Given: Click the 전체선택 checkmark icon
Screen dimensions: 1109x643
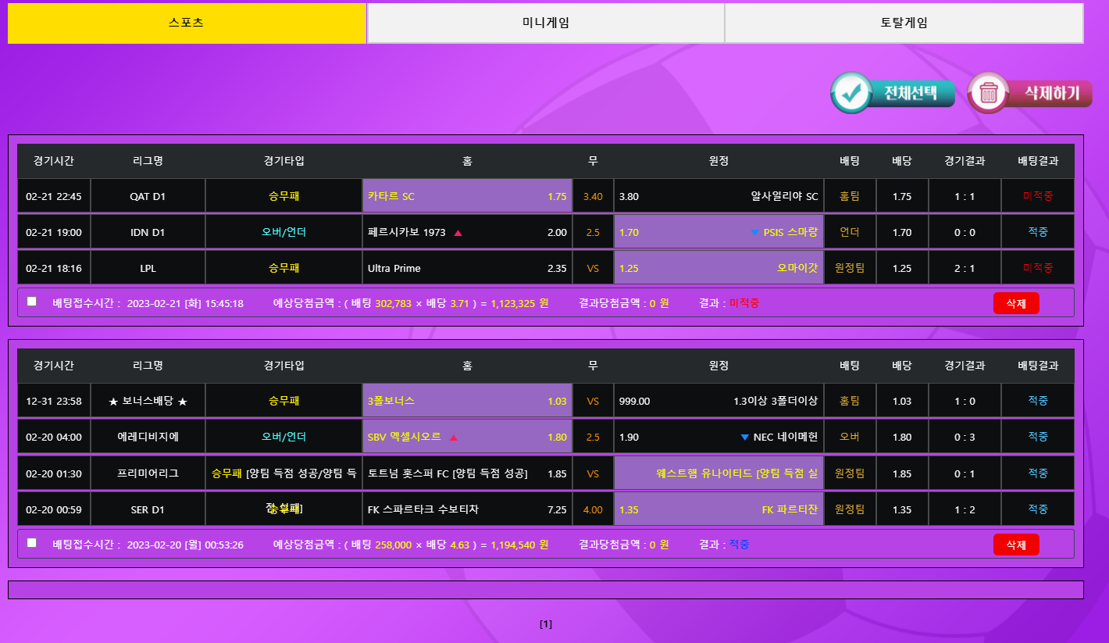Looking at the screenshot, I should tap(850, 93).
